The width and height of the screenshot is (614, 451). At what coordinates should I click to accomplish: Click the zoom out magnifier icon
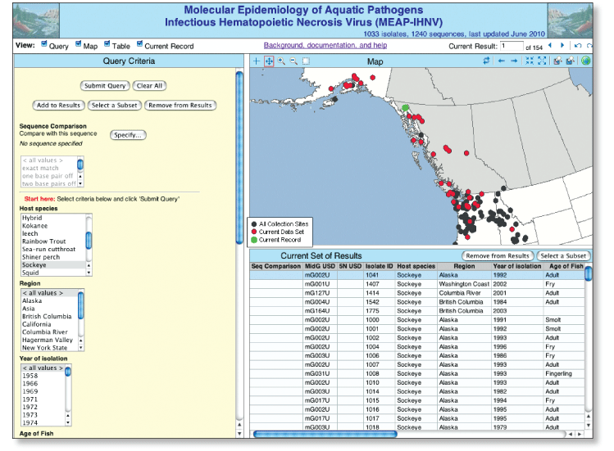(x=293, y=61)
